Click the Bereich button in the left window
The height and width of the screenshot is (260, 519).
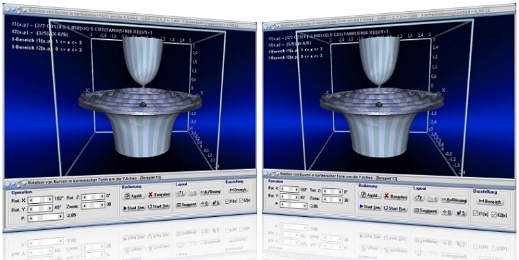[239, 190]
